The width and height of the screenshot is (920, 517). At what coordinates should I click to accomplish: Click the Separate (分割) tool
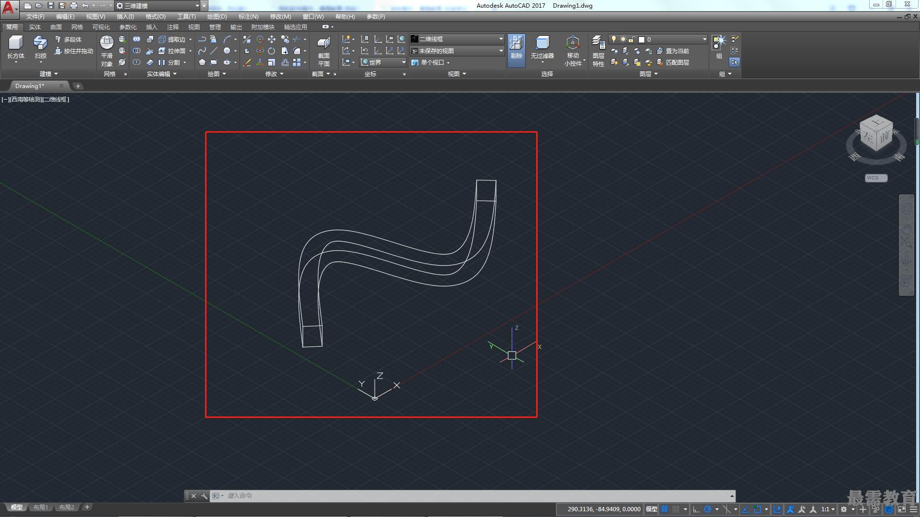170,62
